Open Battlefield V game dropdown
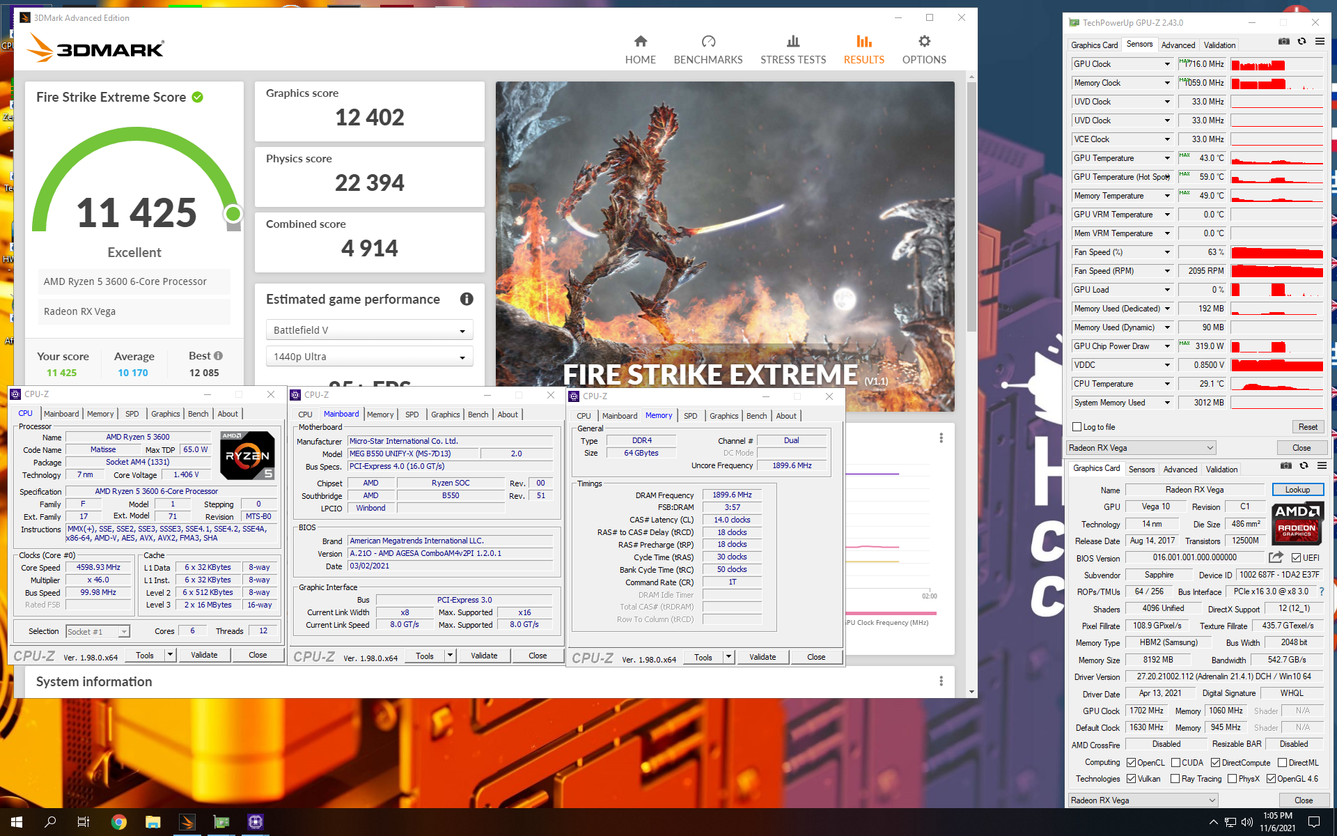Screen dimensions: 1337x836 (369, 330)
